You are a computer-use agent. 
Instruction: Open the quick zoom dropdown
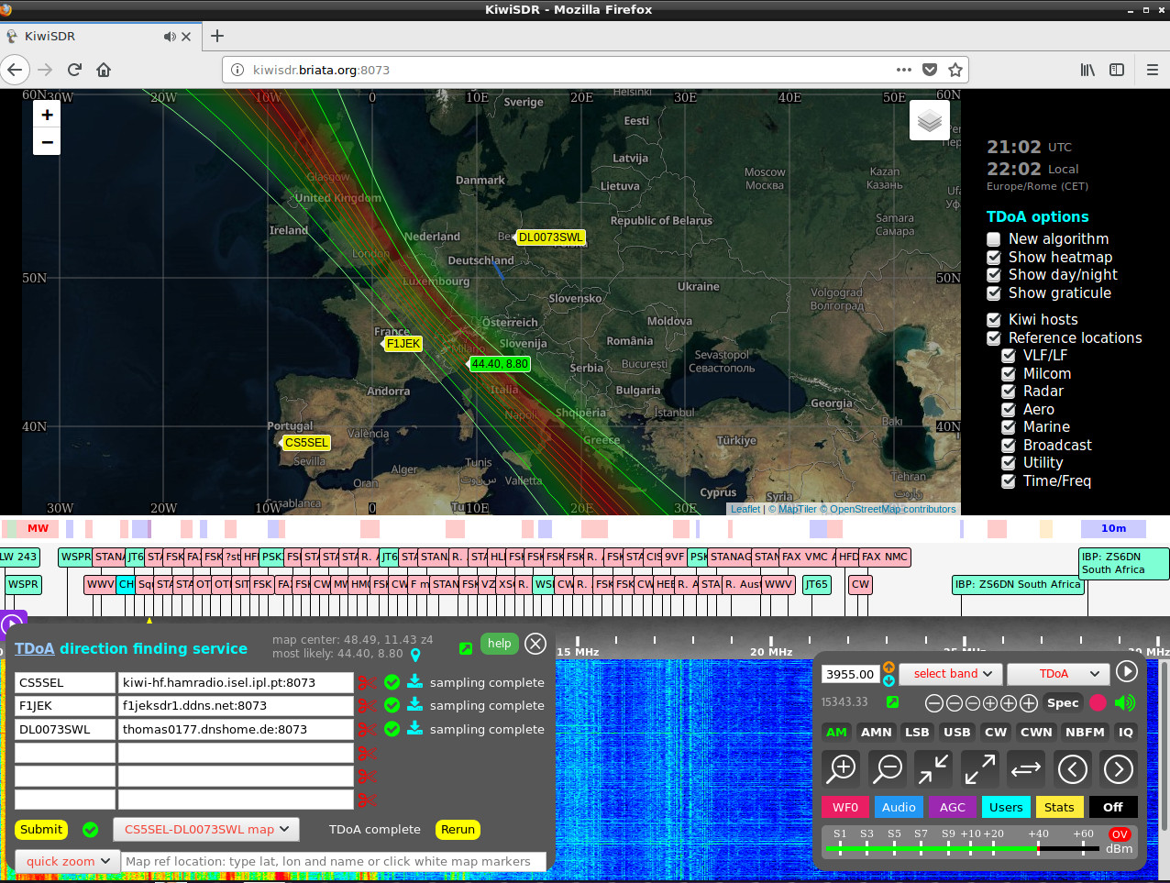[68, 862]
